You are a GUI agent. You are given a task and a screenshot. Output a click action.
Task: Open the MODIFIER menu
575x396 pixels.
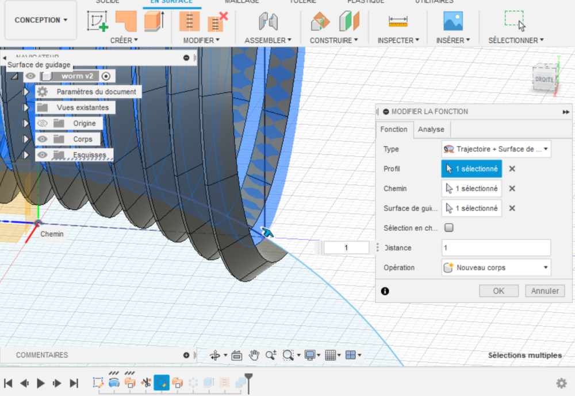tap(201, 40)
